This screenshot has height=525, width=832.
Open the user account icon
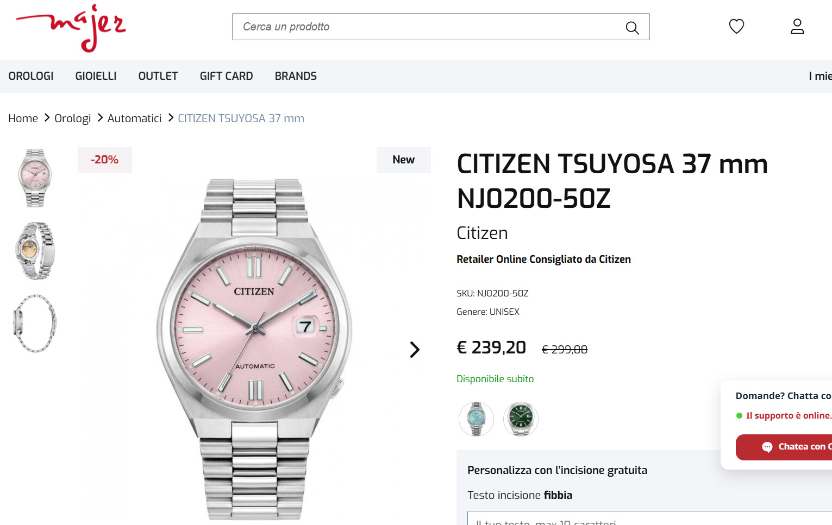point(797,26)
